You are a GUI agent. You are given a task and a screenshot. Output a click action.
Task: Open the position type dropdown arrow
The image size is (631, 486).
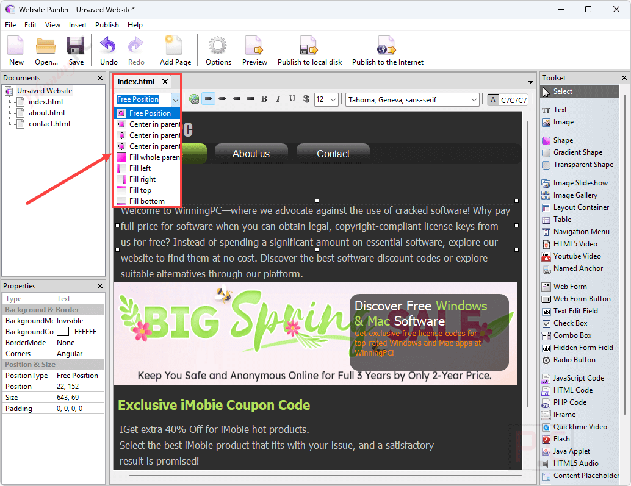point(176,99)
